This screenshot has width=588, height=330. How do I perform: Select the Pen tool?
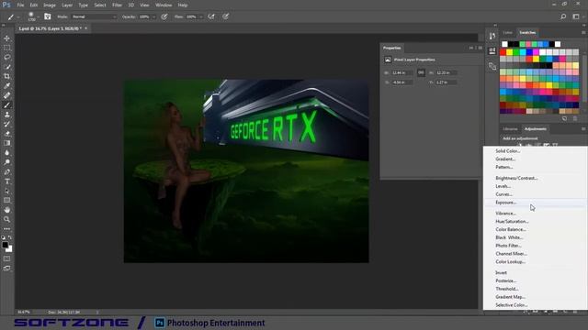click(x=6, y=171)
